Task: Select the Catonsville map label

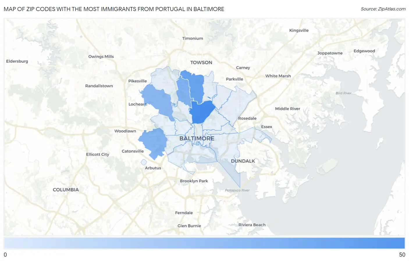Action: point(133,151)
